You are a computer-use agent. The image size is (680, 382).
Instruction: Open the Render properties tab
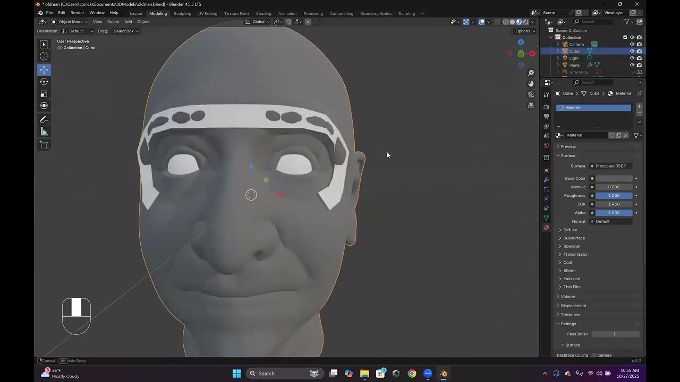pos(546,107)
